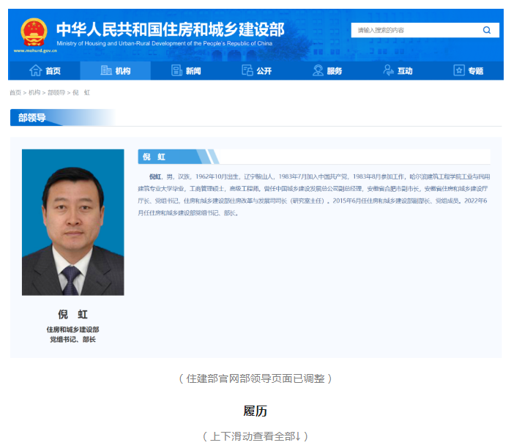The image size is (522, 448).
Task: Click the house icon beside 首页
Action: [35, 71]
